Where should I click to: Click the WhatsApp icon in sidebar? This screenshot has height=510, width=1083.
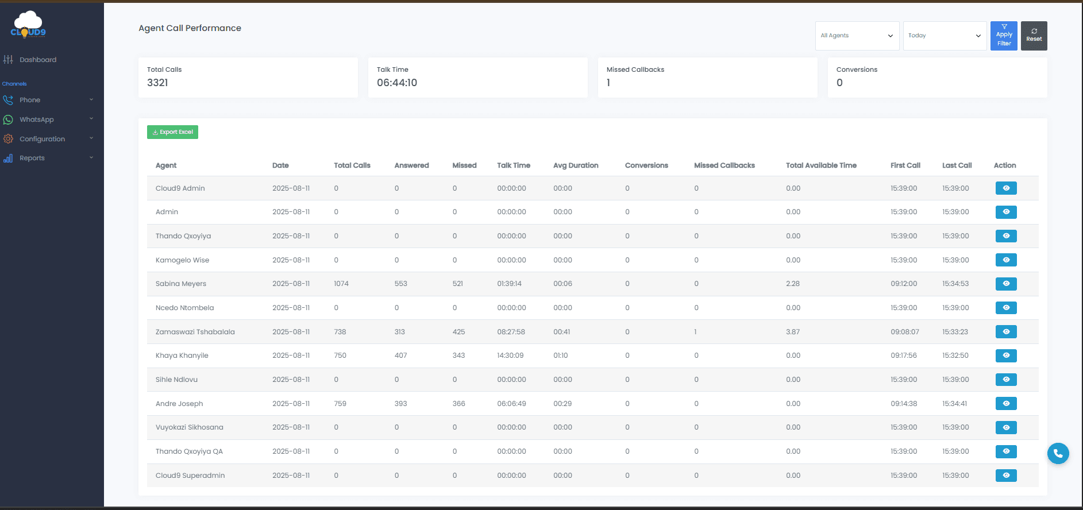(8, 119)
